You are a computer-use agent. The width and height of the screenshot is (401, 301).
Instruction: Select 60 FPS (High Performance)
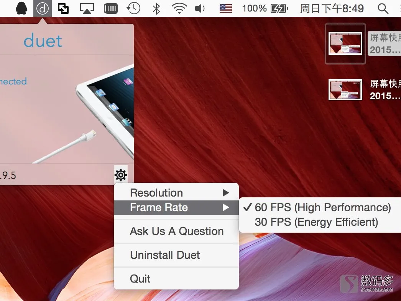pos(320,207)
